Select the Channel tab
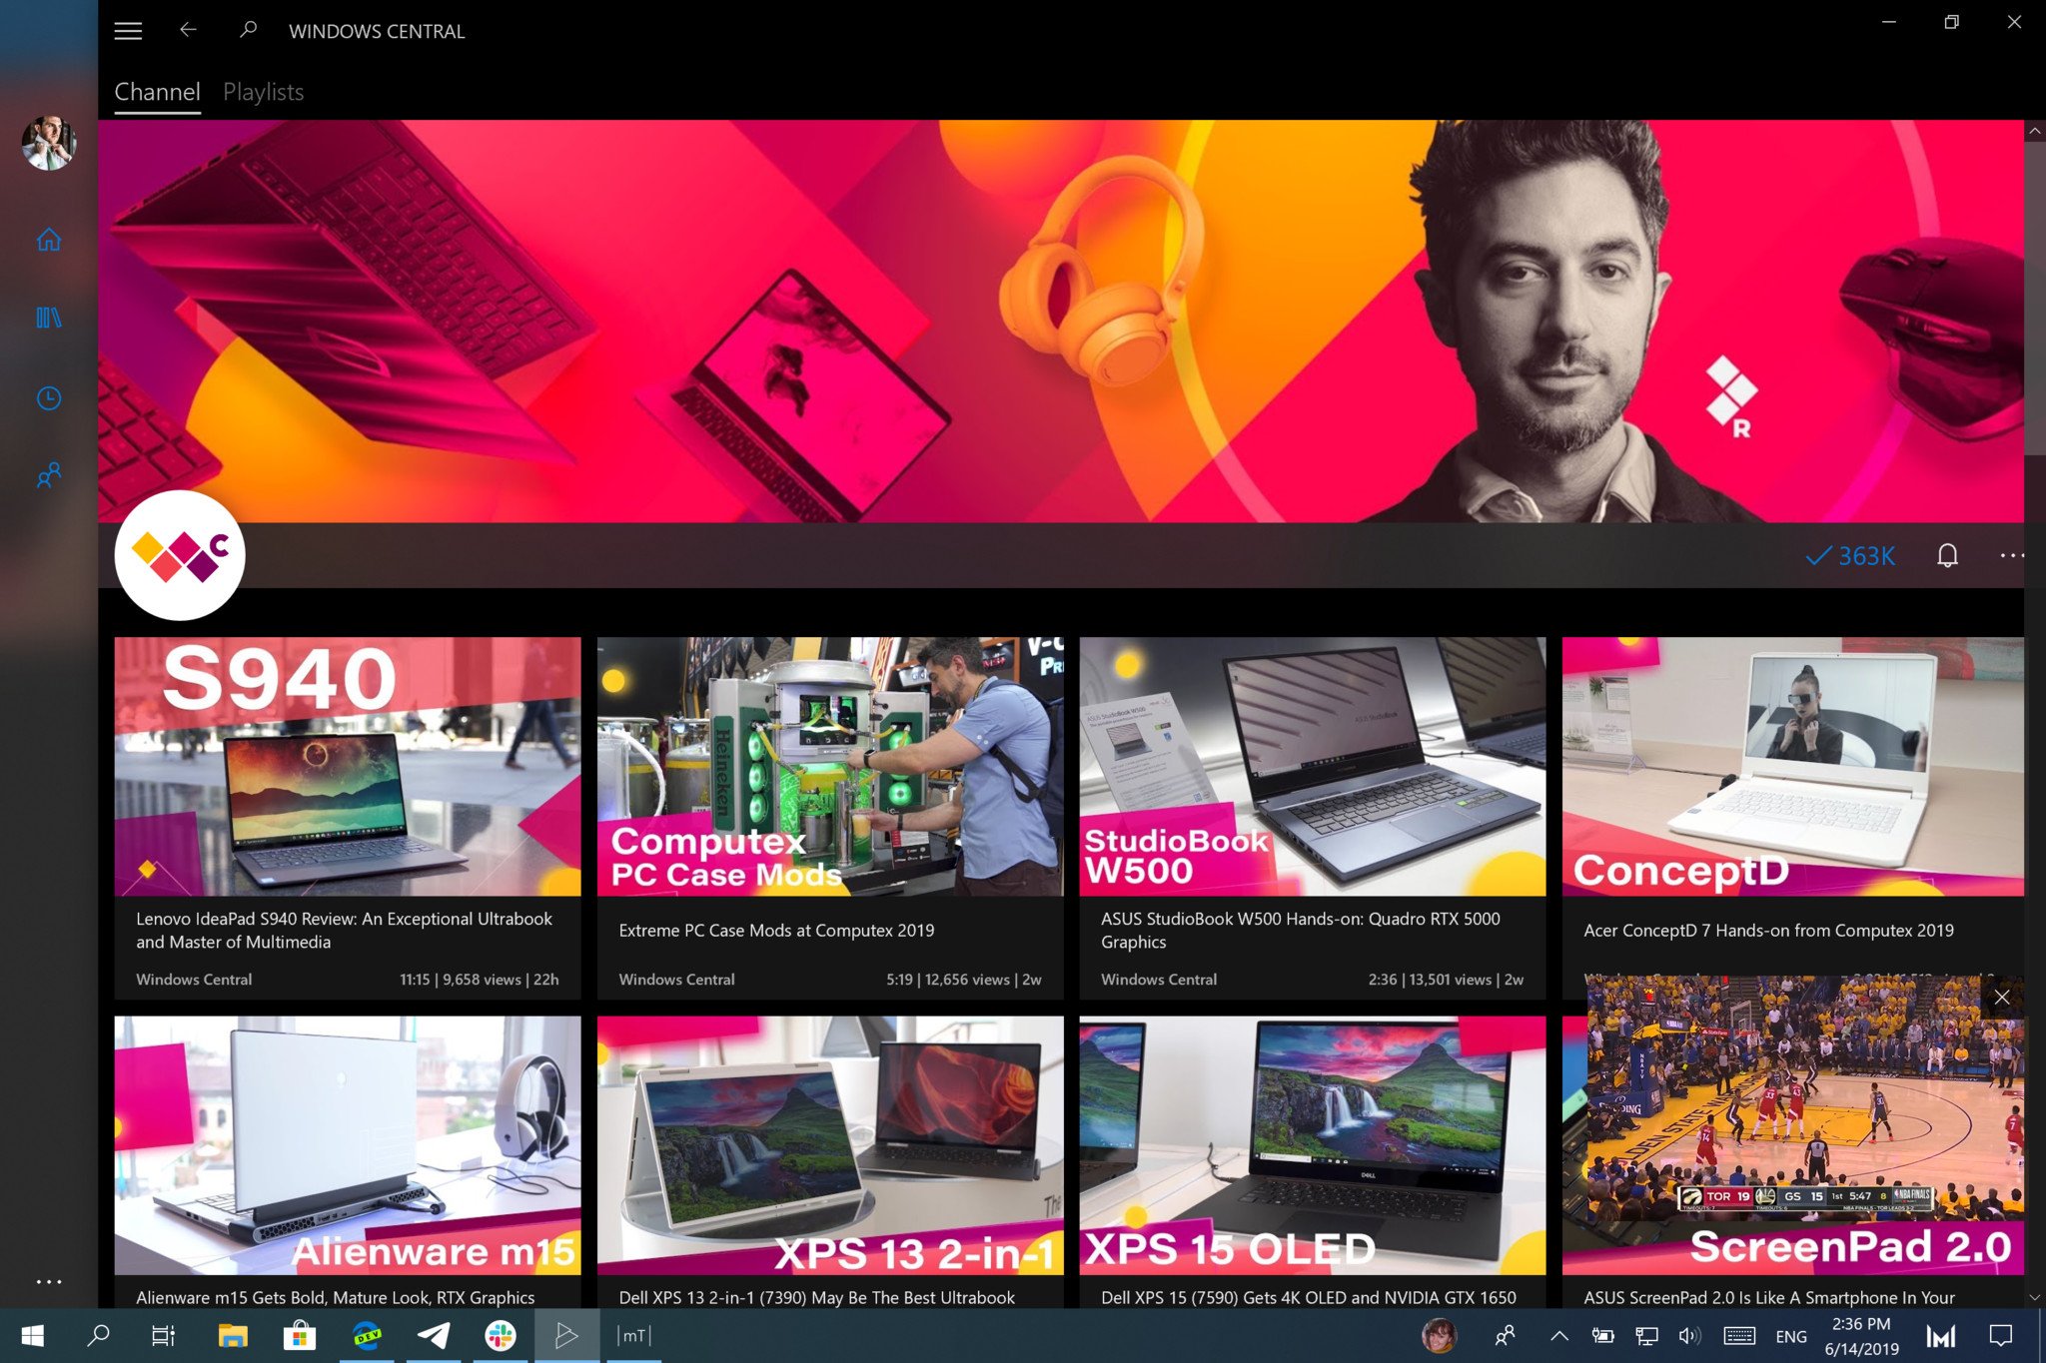This screenshot has width=2046, height=1363. [x=157, y=92]
